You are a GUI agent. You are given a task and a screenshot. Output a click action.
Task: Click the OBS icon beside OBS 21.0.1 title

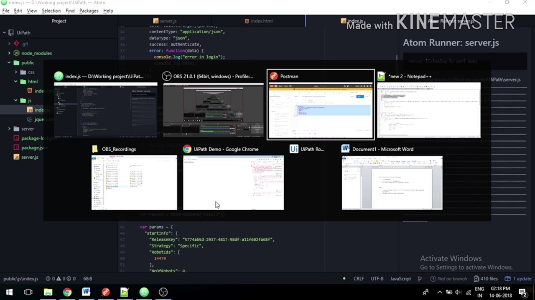pos(167,76)
